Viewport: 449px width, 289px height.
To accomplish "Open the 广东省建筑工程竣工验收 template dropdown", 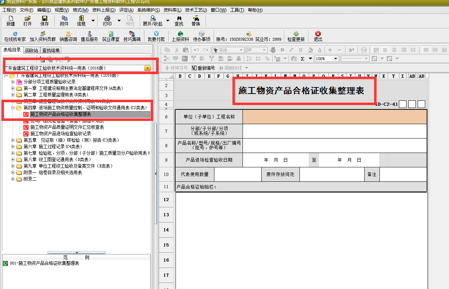I will (147, 68).
